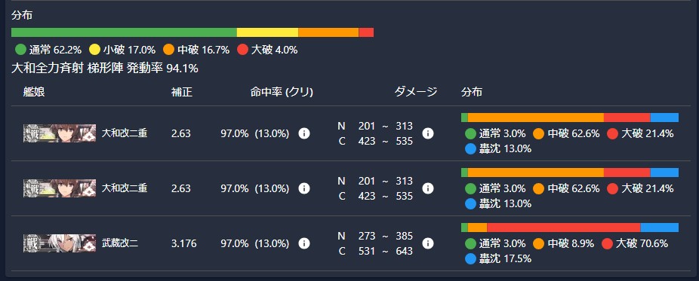Click red 大破 segment in 武蔵改二 distribution bar
Image resolution: width=699 pixels, height=281 pixels.
pos(563,228)
